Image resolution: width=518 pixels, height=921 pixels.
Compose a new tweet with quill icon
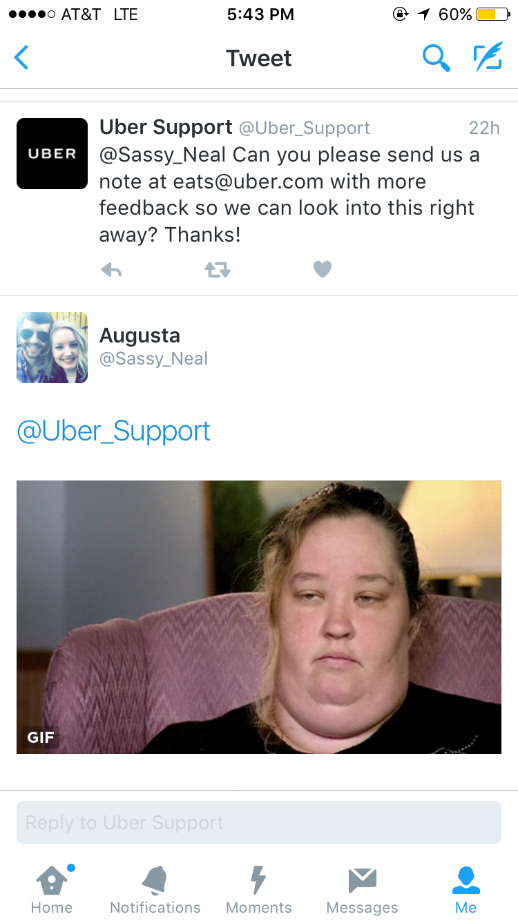[x=488, y=58]
